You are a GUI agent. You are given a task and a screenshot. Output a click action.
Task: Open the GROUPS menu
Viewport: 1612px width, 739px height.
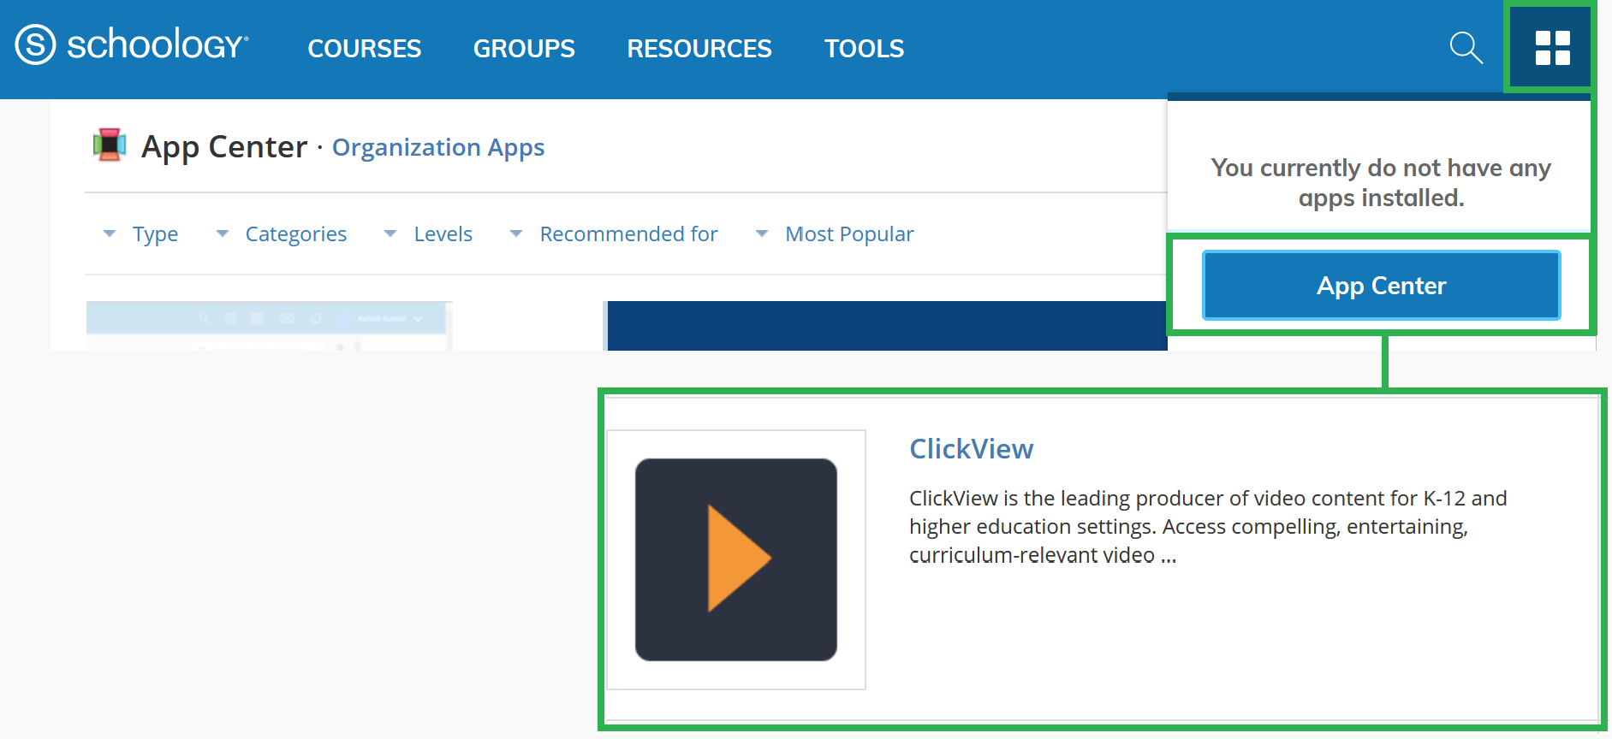pos(524,49)
